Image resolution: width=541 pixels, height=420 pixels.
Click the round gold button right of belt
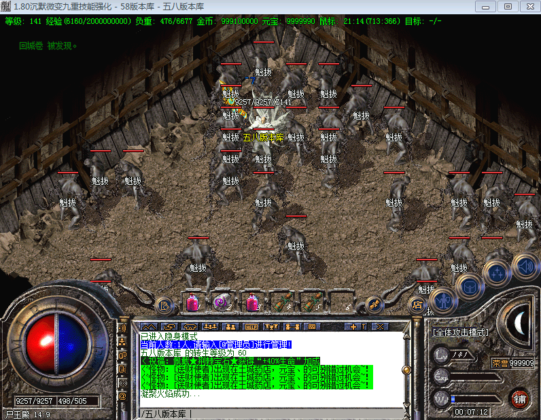(x=374, y=305)
